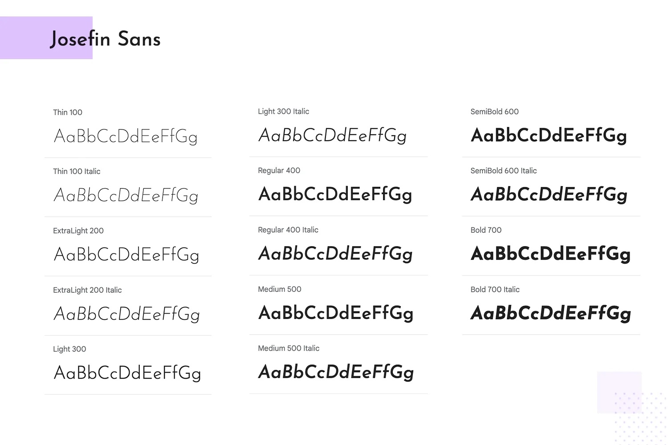This screenshot has width=668, height=445.
Task: Choose the SemiBold 600 font sample
Action: pos(549,136)
